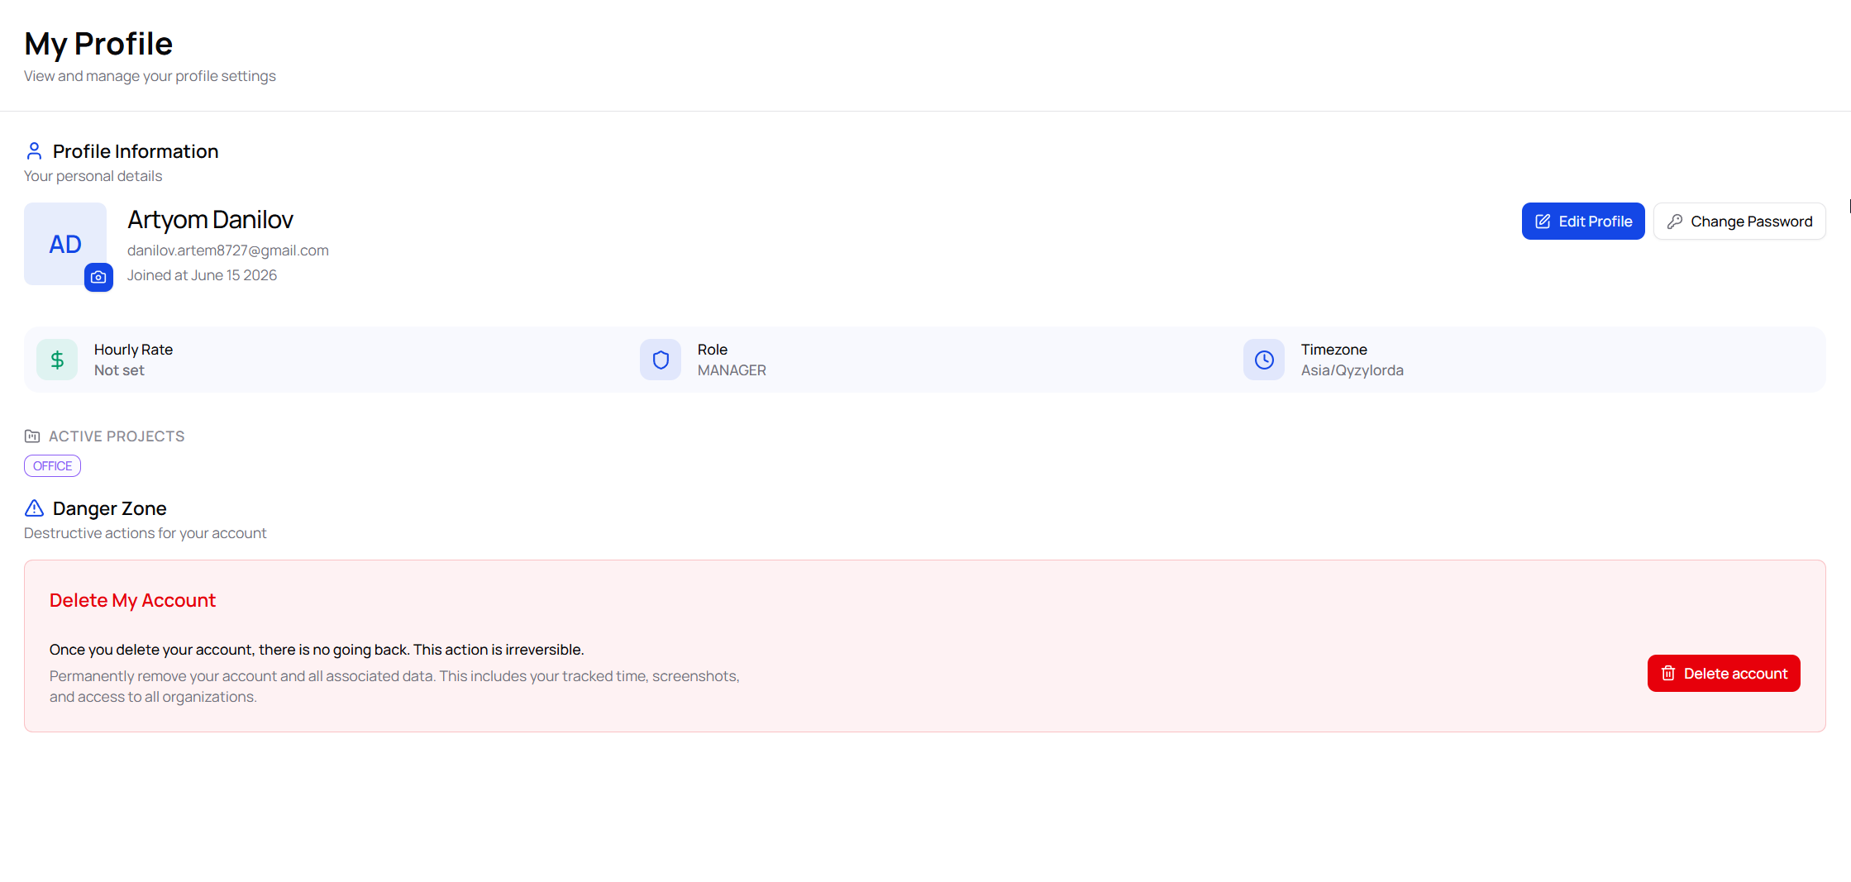Click the Profile Information heading text

pyautogui.click(x=136, y=151)
